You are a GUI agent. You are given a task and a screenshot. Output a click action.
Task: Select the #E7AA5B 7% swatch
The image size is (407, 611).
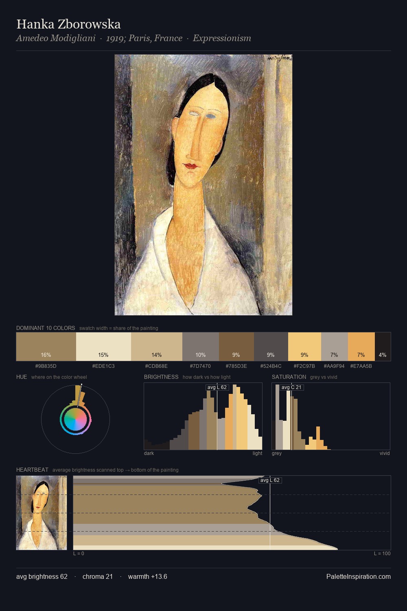click(x=361, y=347)
